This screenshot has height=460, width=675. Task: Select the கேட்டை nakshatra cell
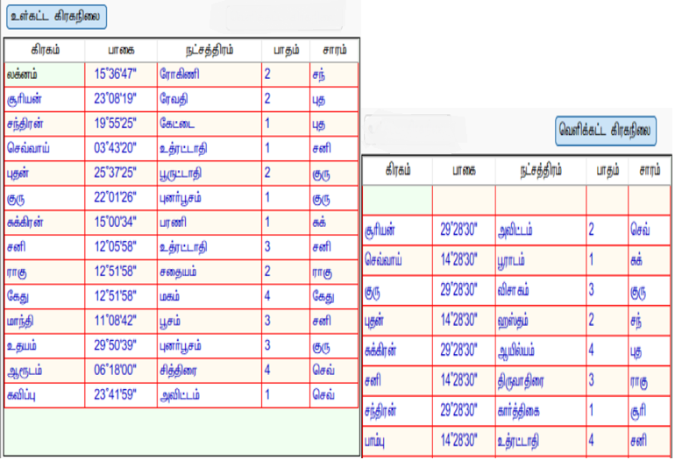[x=209, y=124]
